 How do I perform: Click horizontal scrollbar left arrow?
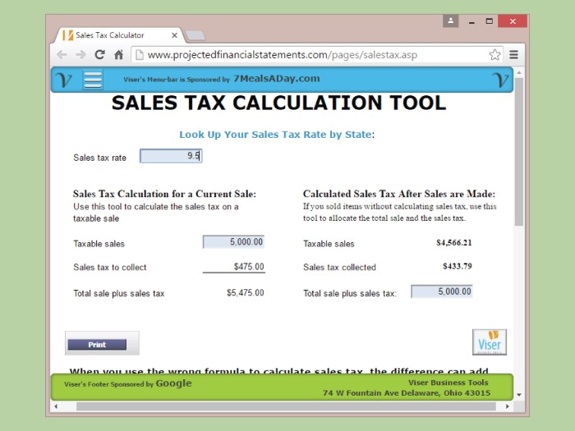coord(56,406)
